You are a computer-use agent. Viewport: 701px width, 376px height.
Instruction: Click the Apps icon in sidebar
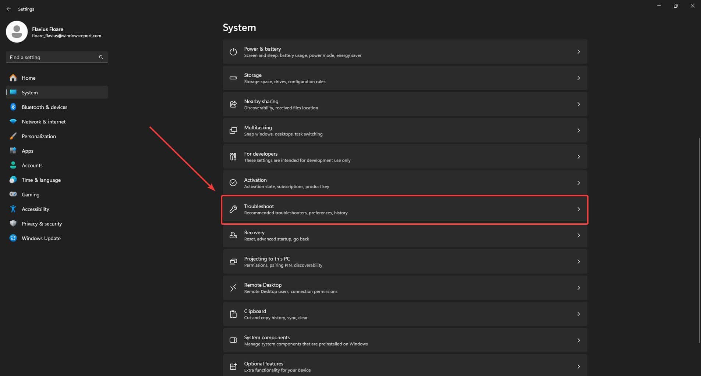point(13,151)
